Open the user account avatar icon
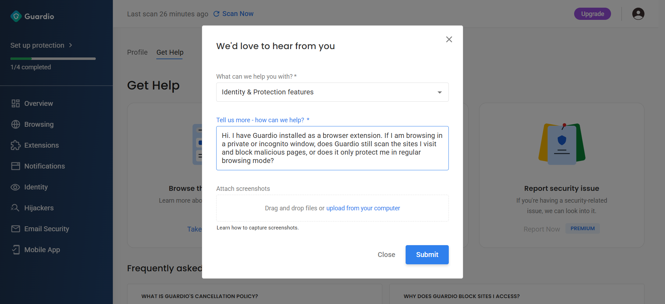 click(x=638, y=14)
